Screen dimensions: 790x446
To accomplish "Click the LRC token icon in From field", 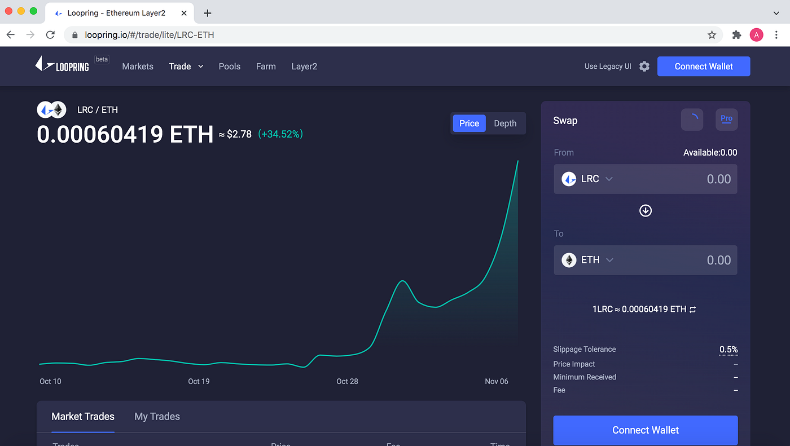I will coord(569,179).
